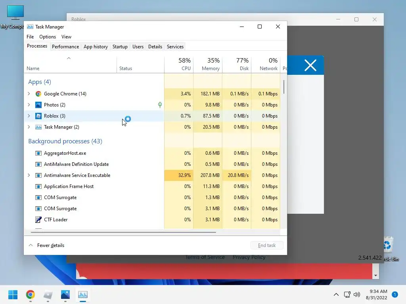Switch to the Details tab
Screen dimensions: 406x304
(155, 47)
